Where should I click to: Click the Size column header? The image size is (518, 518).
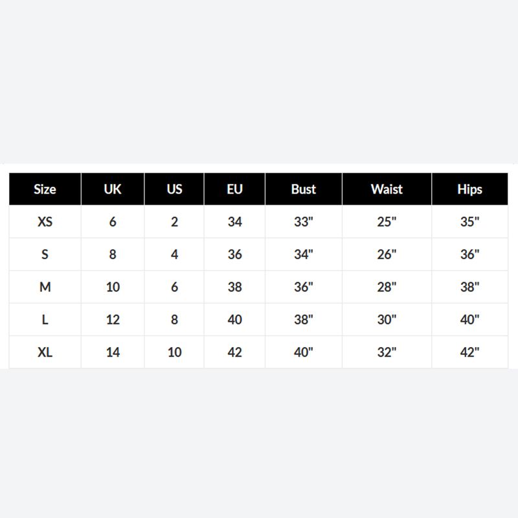coord(45,190)
